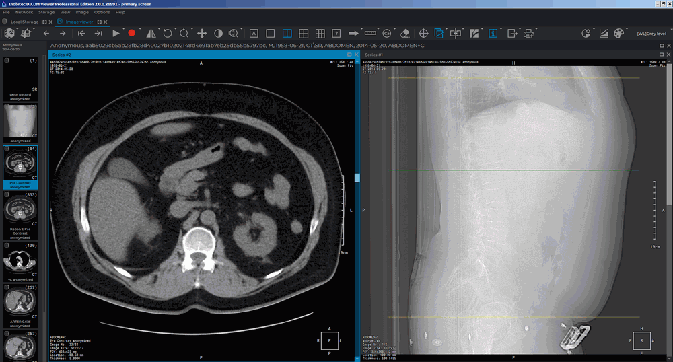Close the Series #2 panel

click(x=356, y=55)
